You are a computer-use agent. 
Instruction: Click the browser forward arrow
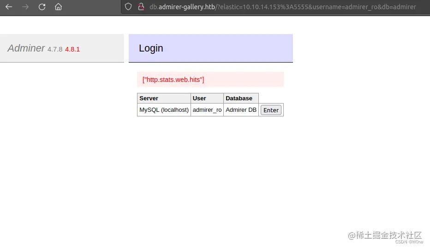[x=25, y=7]
